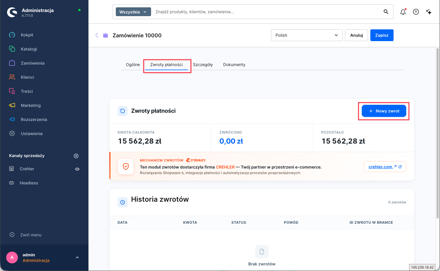Open Katalogi catalogues icon

coord(12,49)
